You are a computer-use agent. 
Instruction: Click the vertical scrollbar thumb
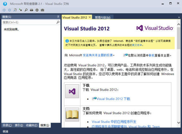(x=179, y=38)
